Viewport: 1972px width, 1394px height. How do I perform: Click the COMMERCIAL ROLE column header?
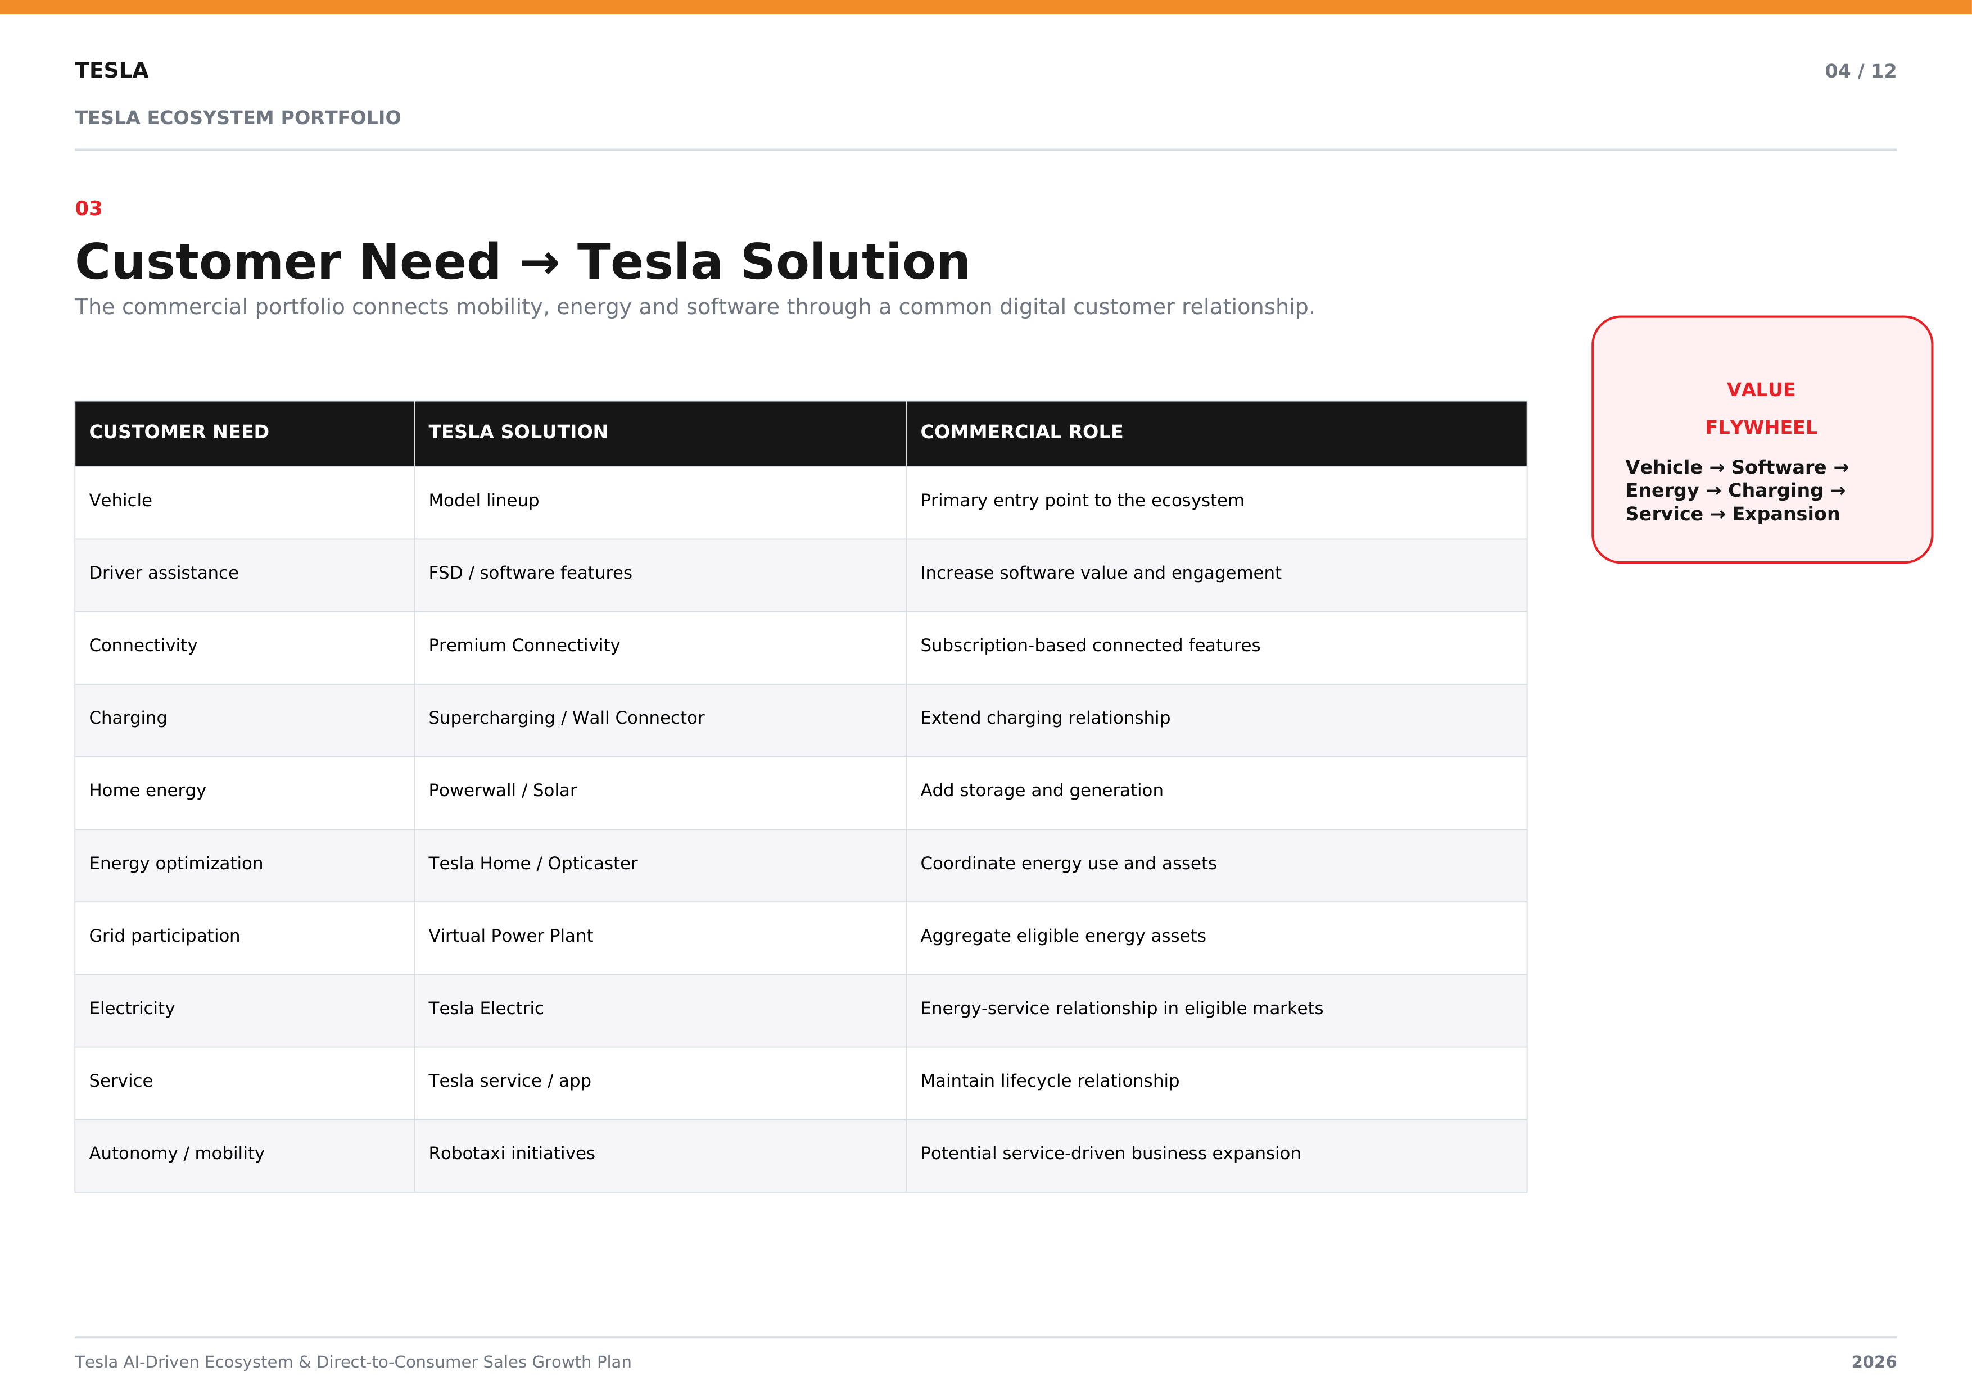1216,433
